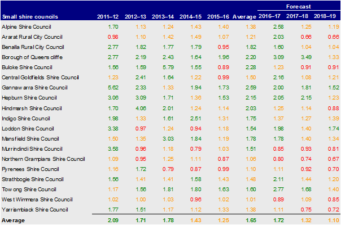Screen dimensions: 341x225
Task: Select the Yarriambiack Shire Council label
Action: pyautogui.click(x=35, y=210)
